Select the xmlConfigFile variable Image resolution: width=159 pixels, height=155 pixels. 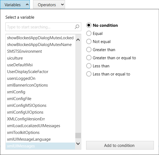point(40,99)
